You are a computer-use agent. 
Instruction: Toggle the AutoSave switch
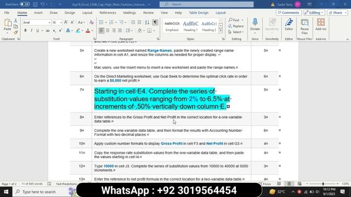(25, 4)
